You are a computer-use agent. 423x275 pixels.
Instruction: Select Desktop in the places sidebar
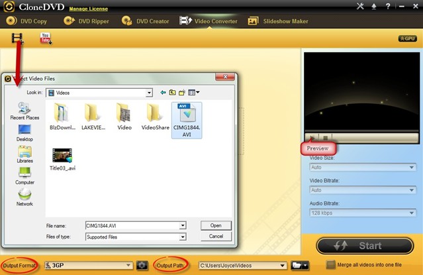pyautogui.click(x=24, y=133)
